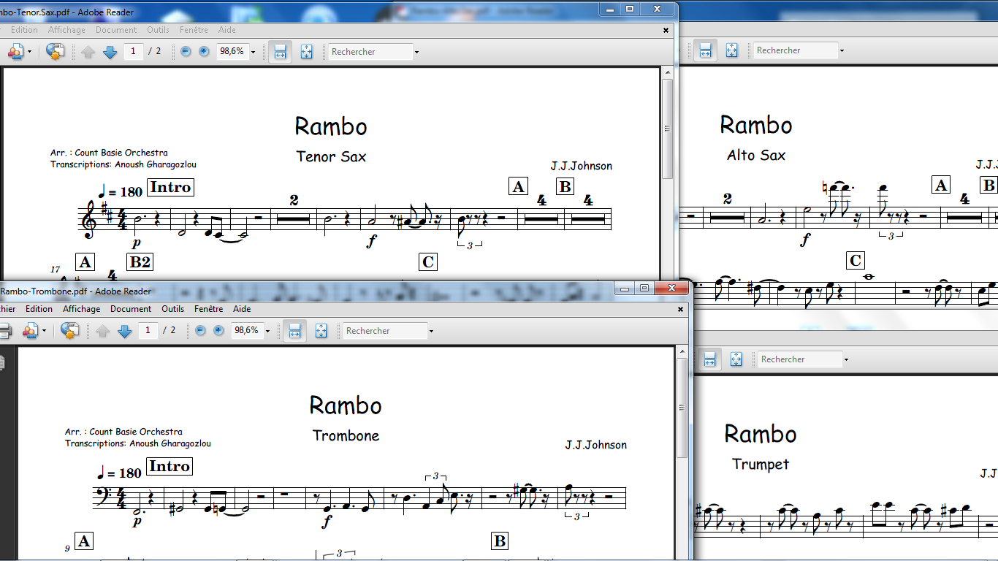The width and height of the screenshot is (998, 561).
Task: Click 'J.J.Johnson' composer name in Trombone score
Action: [595, 445]
